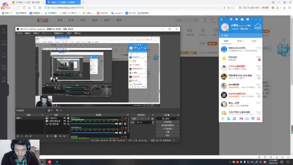Click 视频采集设备 volume slider
The height and width of the screenshot is (165, 293).
point(94,133)
